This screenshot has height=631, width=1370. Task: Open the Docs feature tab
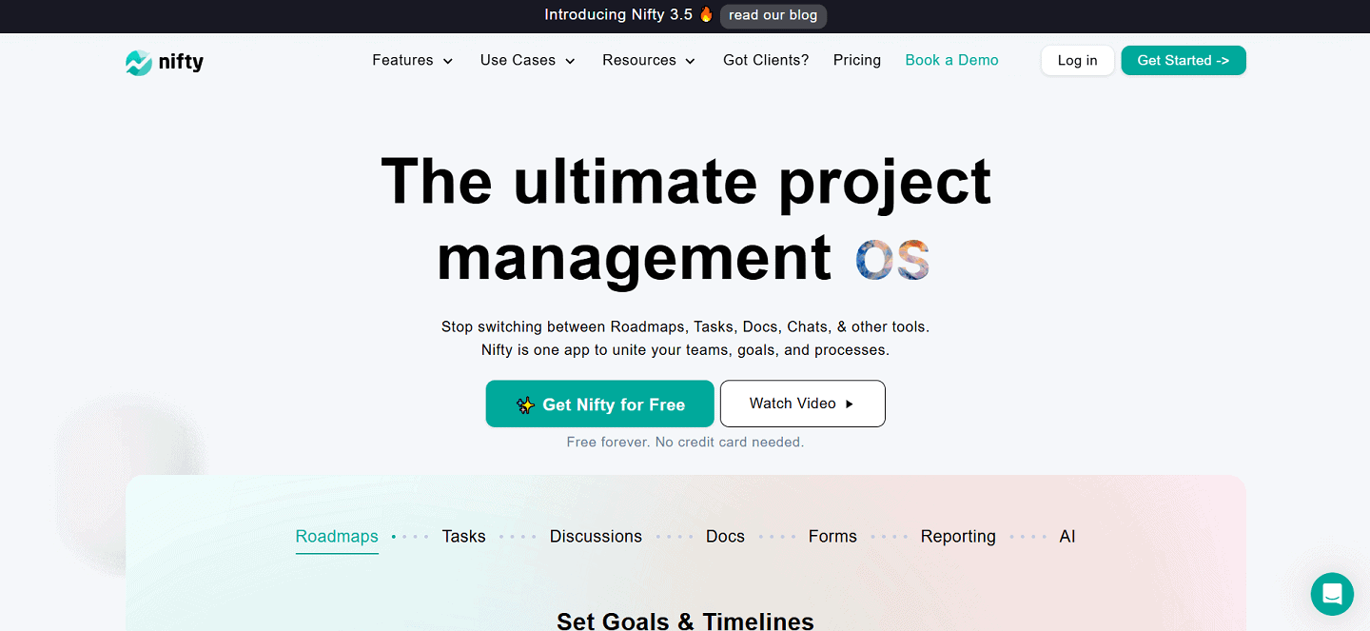pyautogui.click(x=725, y=536)
